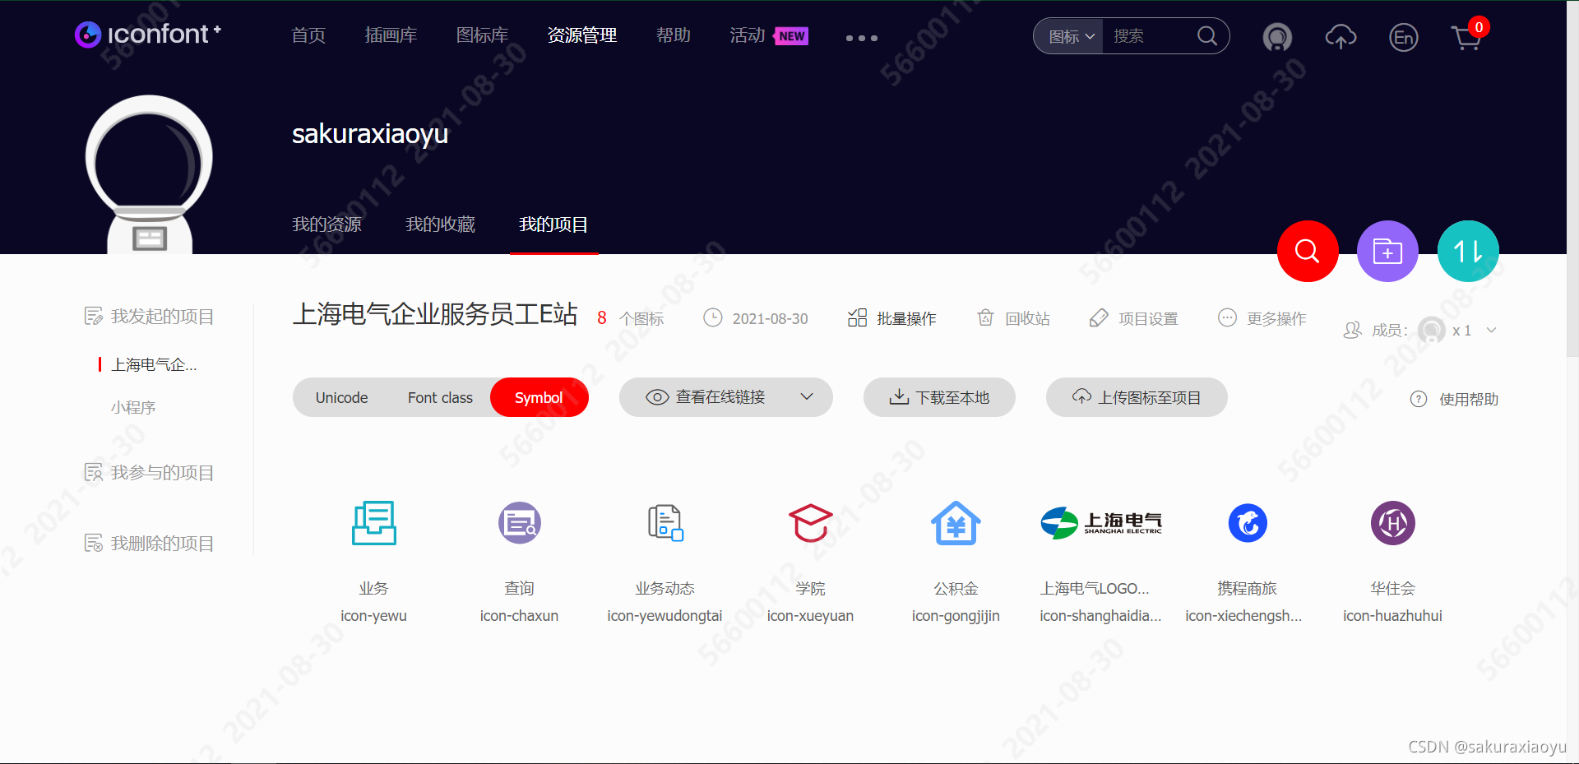Select the 业务 icon-yewu icon
The image size is (1579, 764).
[374, 523]
